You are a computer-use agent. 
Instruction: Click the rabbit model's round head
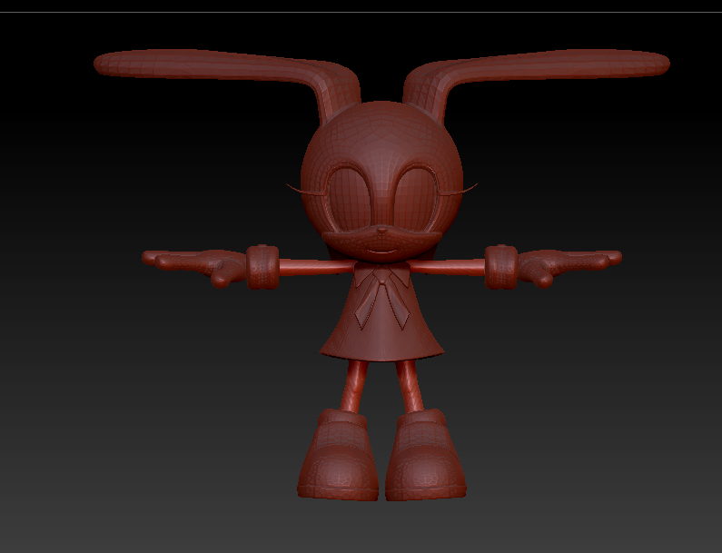[x=381, y=182]
